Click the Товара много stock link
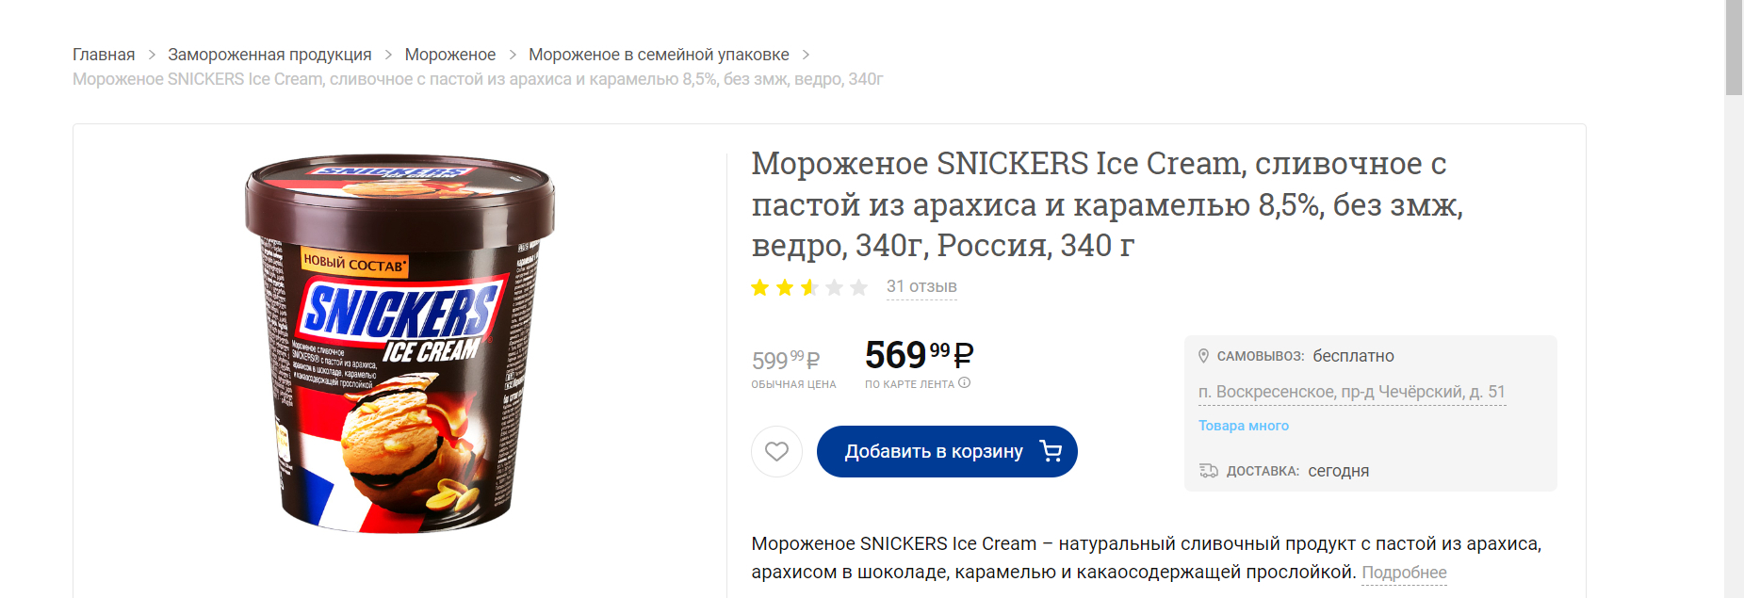The height and width of the screenshot is (598, 1744). [1243, 426]
